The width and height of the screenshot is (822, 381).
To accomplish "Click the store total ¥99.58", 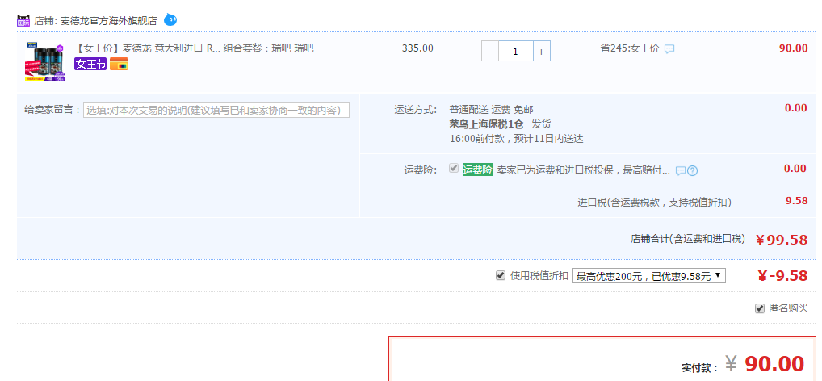I will 782,240.
